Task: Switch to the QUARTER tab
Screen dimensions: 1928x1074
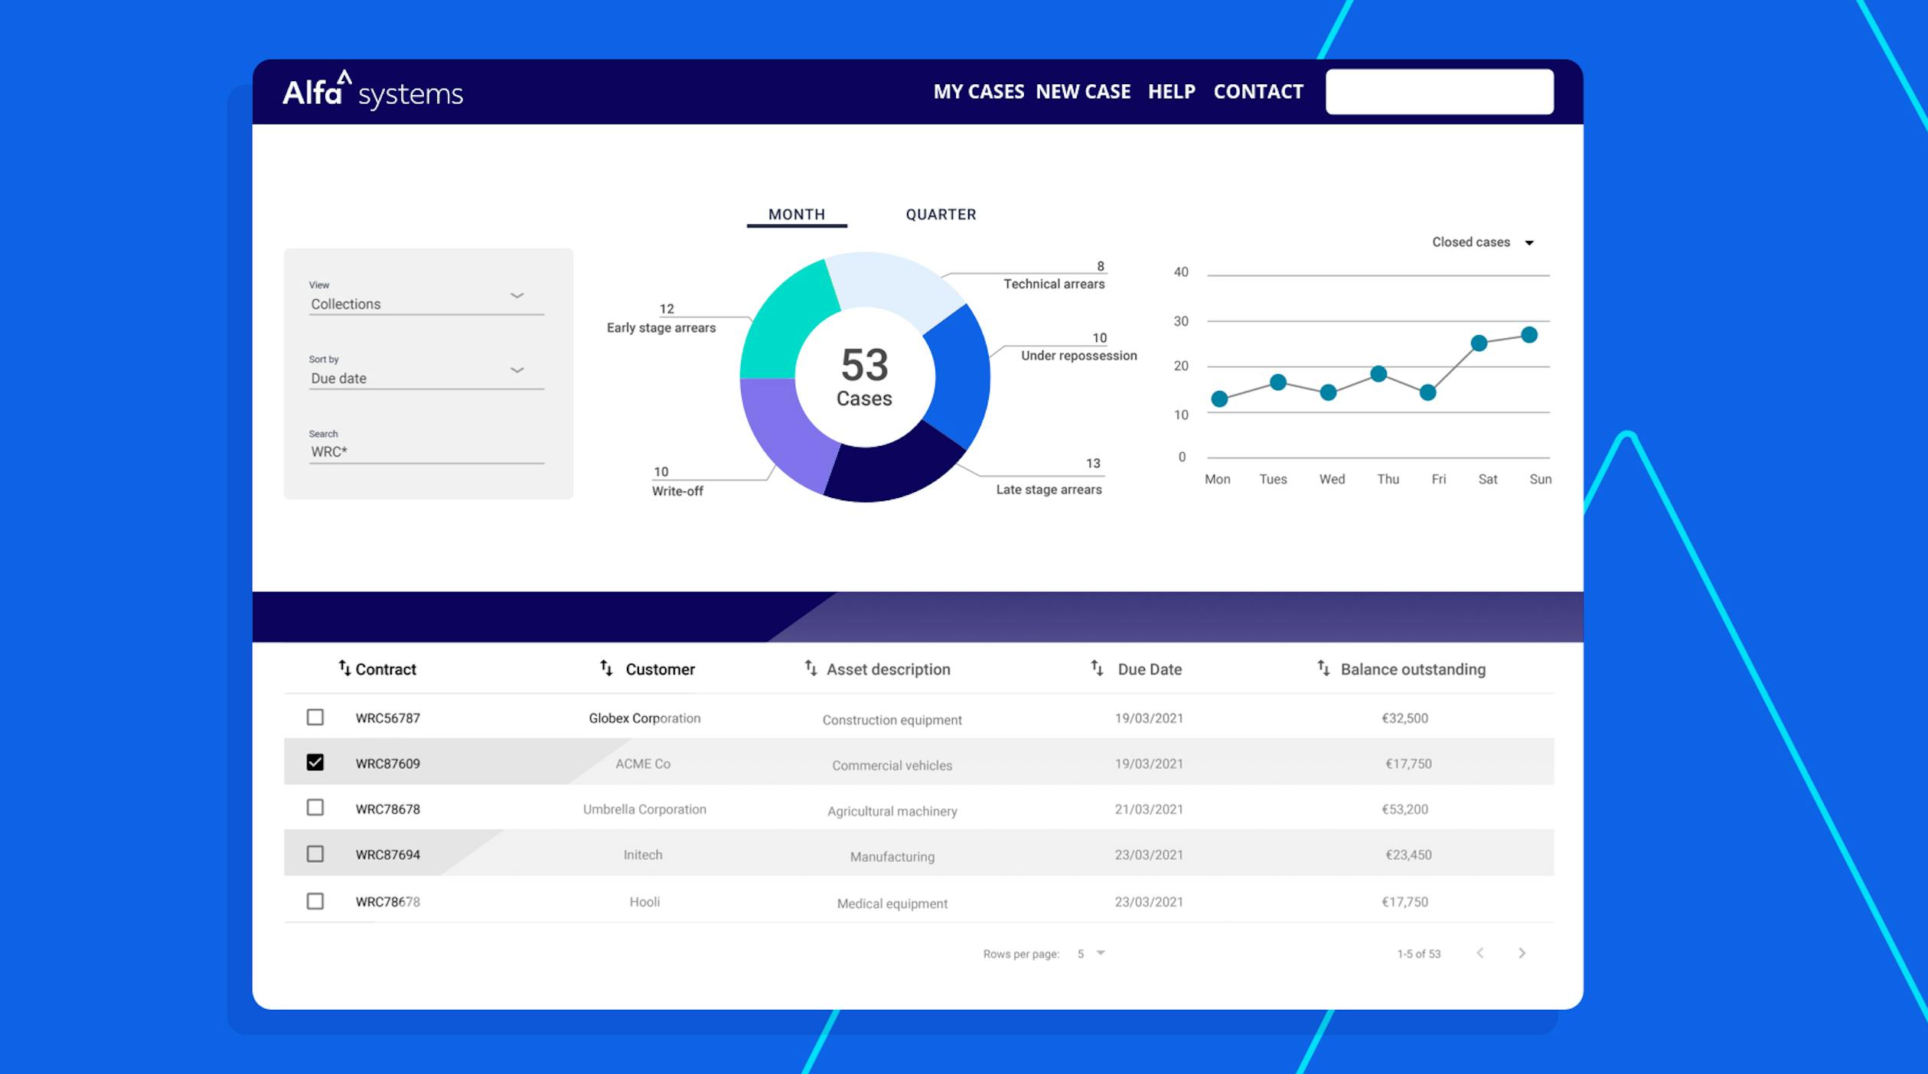Action: coord(941,214)
